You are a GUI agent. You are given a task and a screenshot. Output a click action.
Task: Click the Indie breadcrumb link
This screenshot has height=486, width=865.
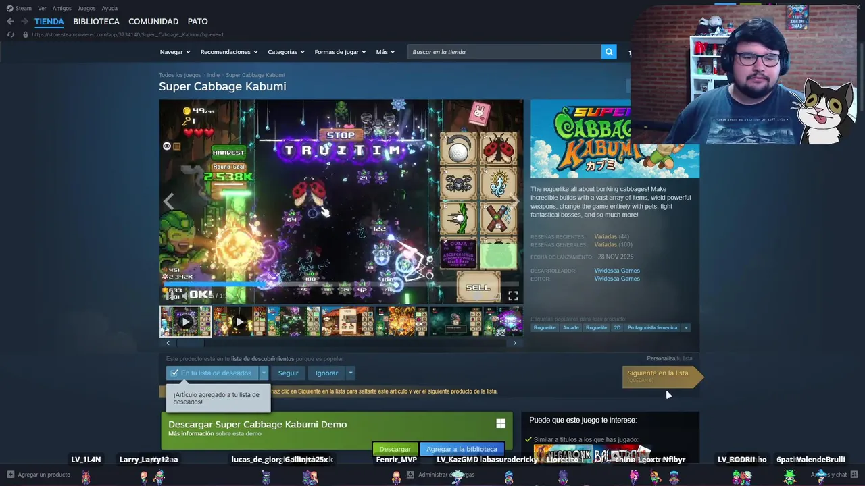tap(214, 75)
